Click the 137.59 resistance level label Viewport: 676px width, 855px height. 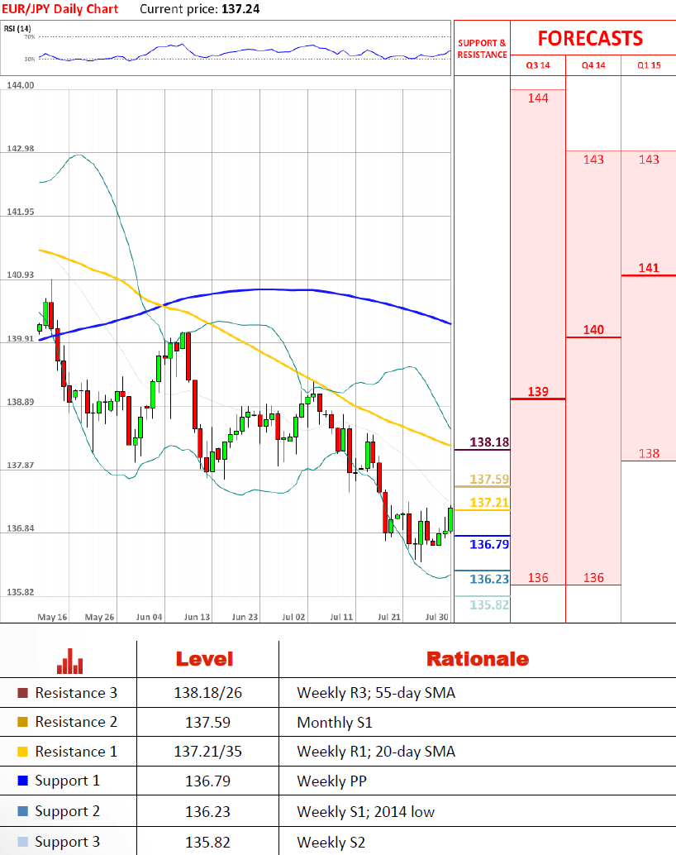489,480
